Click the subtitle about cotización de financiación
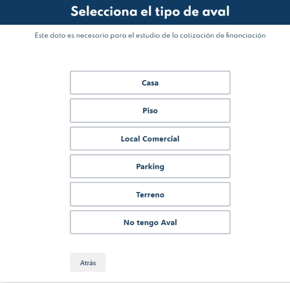This screenshot has width=290, height=283. coord(150,36)
